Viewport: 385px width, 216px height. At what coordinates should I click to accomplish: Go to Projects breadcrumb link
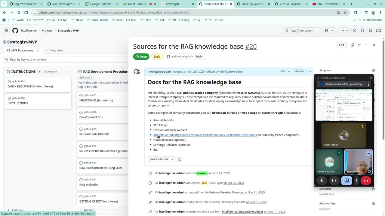[x=47, y=31]
